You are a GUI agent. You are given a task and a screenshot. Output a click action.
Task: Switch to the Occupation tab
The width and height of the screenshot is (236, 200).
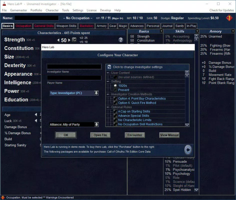click(x=23, y=26)
